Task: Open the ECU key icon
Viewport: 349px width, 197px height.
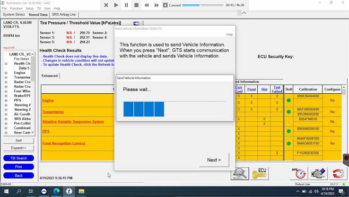Action: pos(260,174)
